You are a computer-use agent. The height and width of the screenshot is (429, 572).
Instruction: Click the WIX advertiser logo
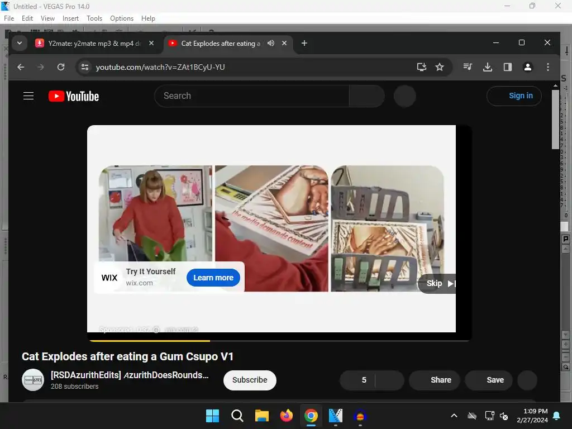[109, 278]
